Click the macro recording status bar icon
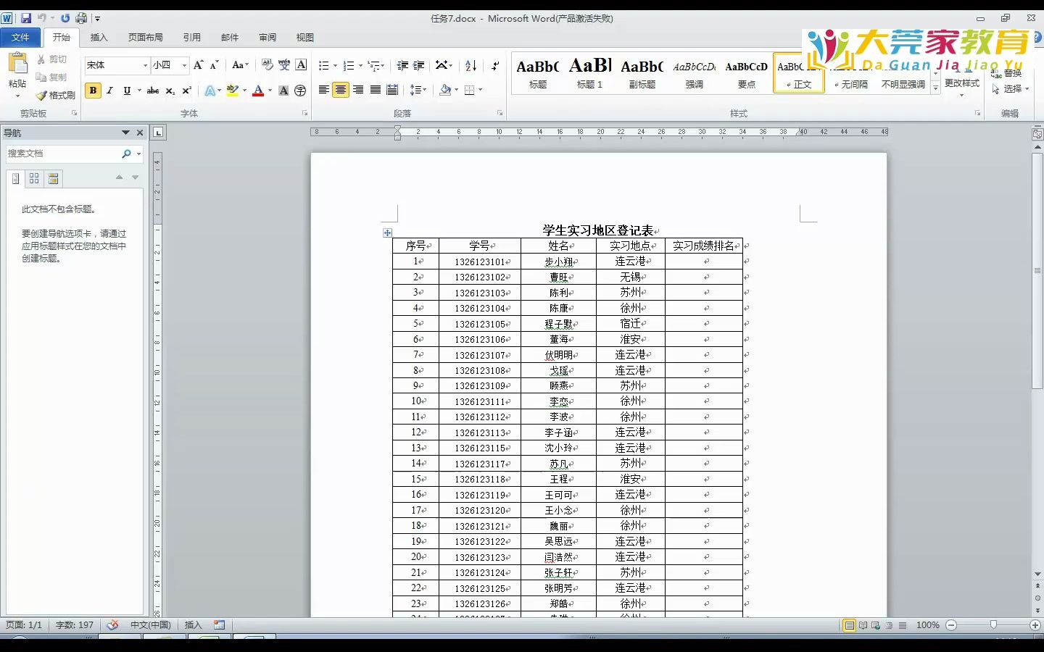 220,624
